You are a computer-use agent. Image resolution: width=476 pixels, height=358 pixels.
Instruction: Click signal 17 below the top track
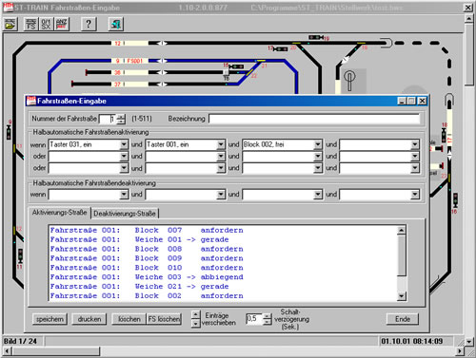[x=281, y=49]
